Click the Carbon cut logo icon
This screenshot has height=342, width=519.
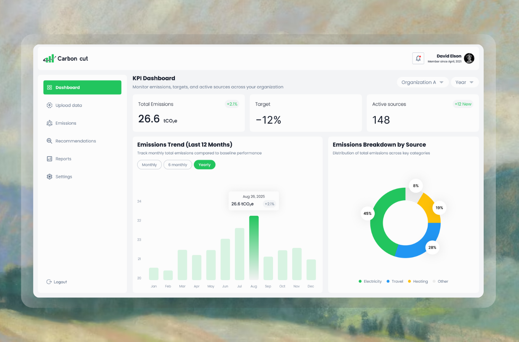click(49, 59)
